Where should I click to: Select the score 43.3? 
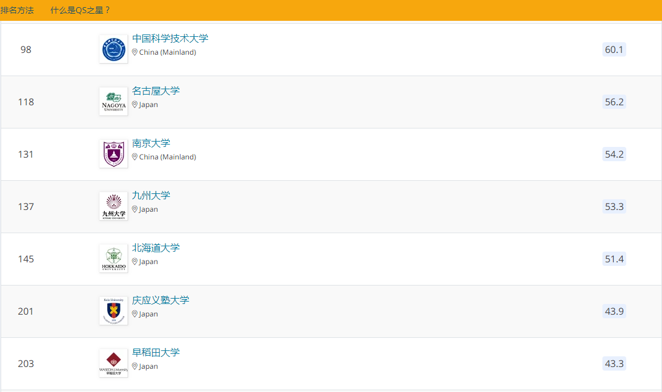coord(614,363)
